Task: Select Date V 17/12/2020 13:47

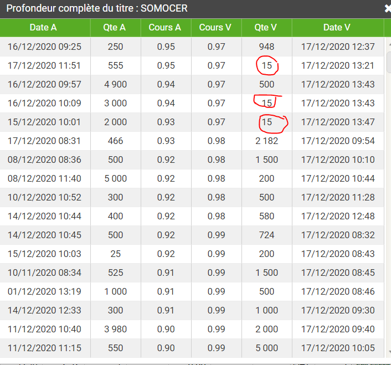Action: pyautogui.click(x=338, y=122)
